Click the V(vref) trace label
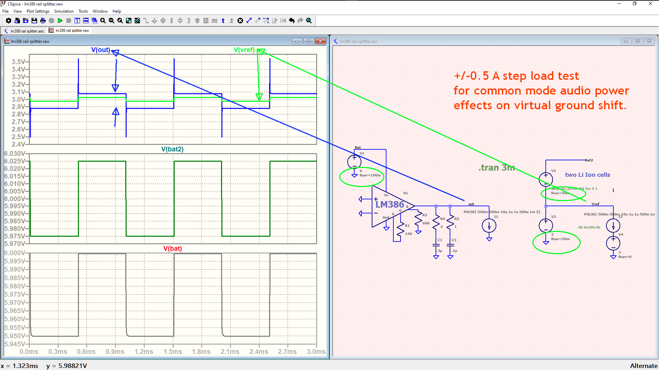659x370 pixels. (x=244, y=50)
